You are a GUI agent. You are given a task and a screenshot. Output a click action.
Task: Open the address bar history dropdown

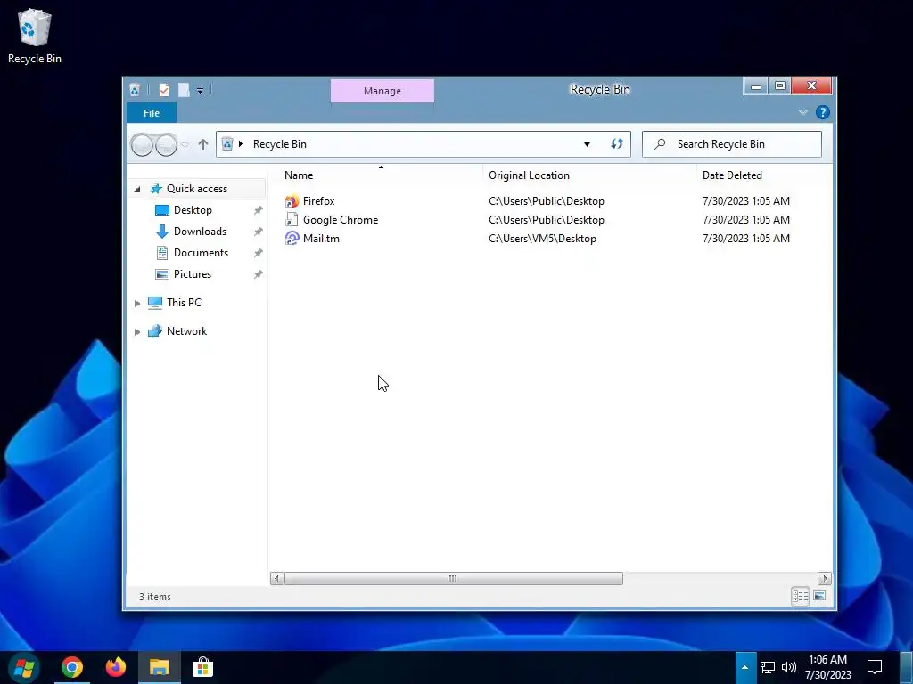point(587,144)
